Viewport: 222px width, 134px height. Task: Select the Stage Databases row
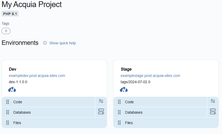coord(160,112)
